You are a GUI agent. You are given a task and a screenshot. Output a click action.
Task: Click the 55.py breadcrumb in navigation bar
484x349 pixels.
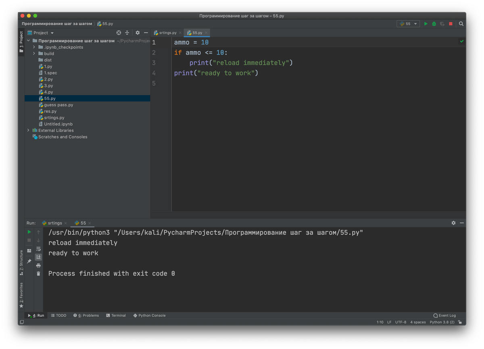point(105,24)
